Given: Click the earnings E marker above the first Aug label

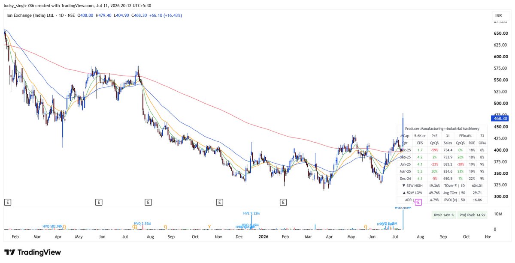Looking at the screenshot, I should pyautogui.click(x=148, y=201).
